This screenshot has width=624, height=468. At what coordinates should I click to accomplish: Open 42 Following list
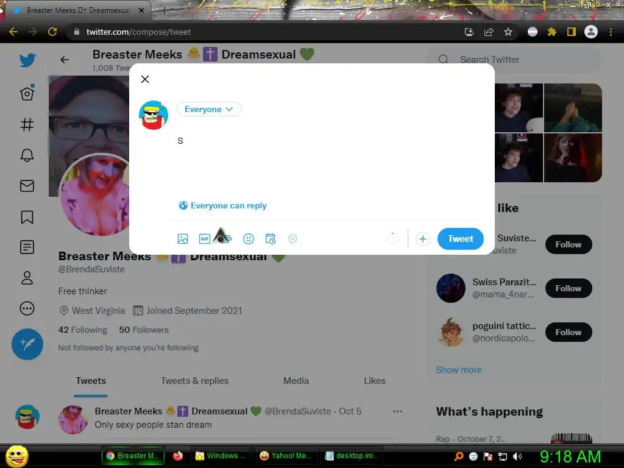click(x=83, y=330)
